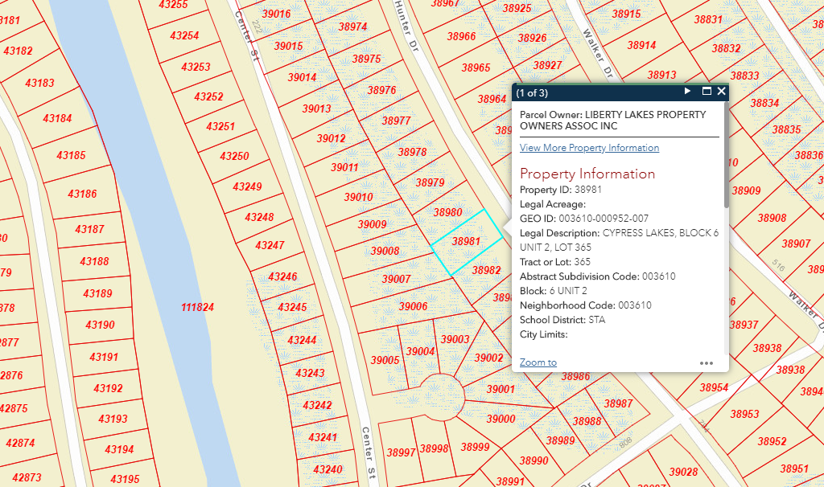824x487 pixels.
Task: Go to next feature in popup
Action: 687,92
